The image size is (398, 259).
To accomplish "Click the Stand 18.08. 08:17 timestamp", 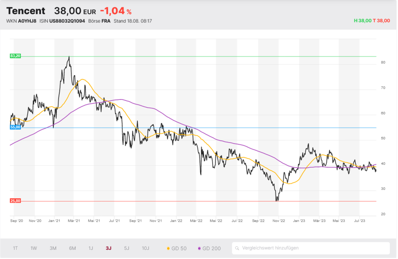I will pyautogui.click(x=133, y=21).
